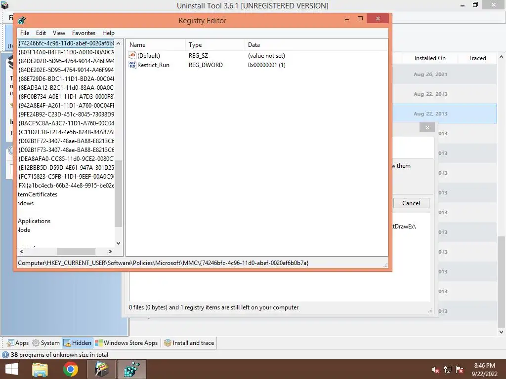Select key {D02B1F73-3407-48ae-BA88-E8213C6
This screenshot has width=506, height=379.
[x=66, y=150]
